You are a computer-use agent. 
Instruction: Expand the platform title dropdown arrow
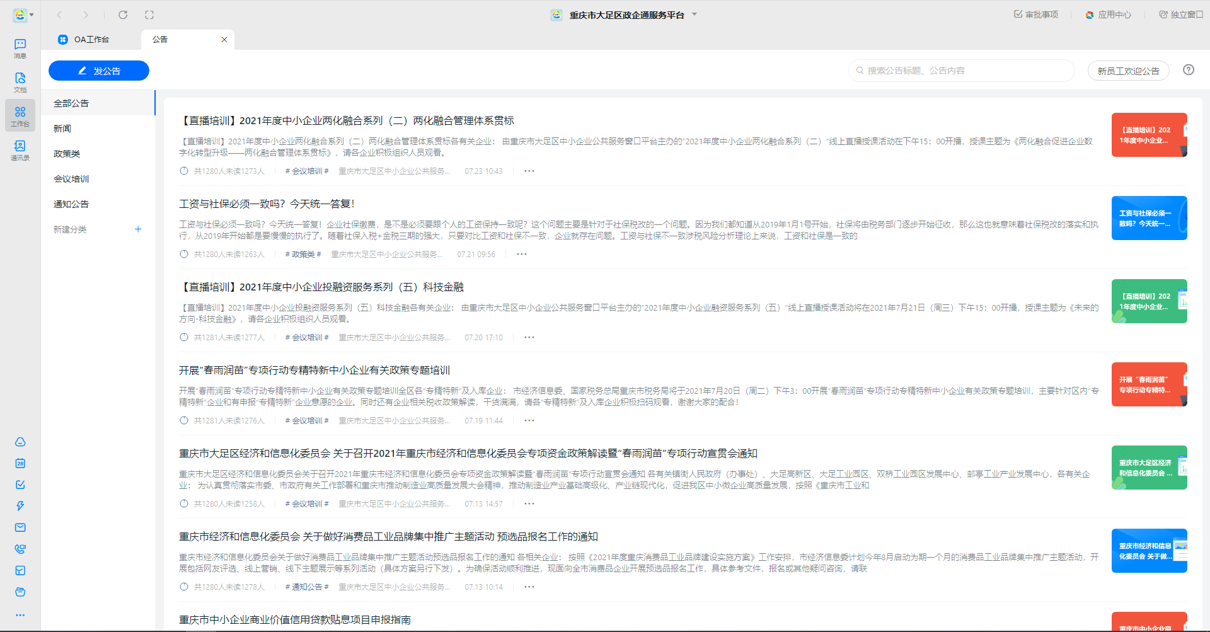[694, 14]
